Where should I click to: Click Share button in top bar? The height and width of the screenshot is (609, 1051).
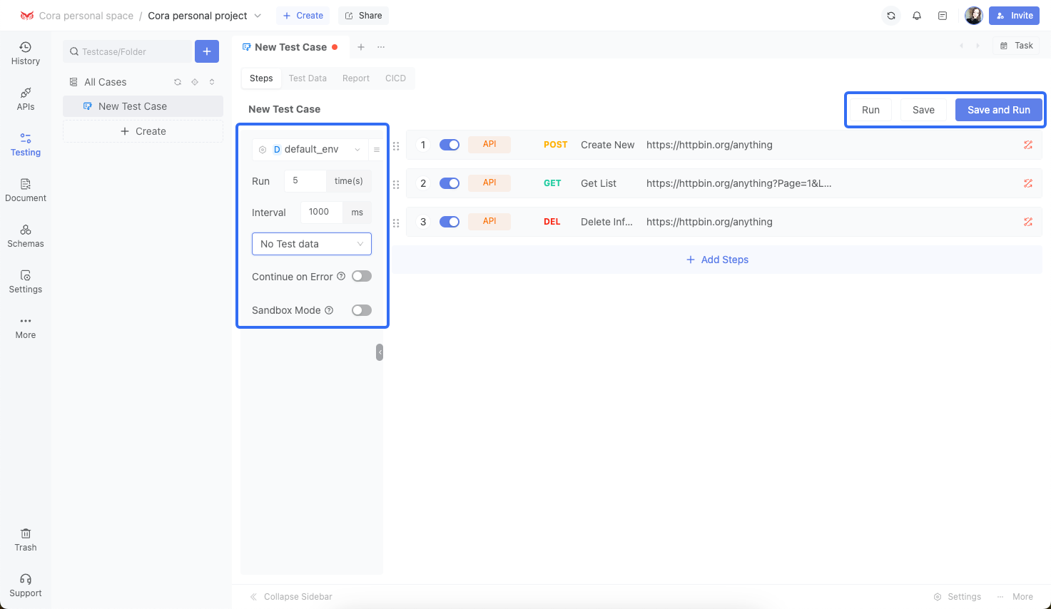(x=364, y=16)
